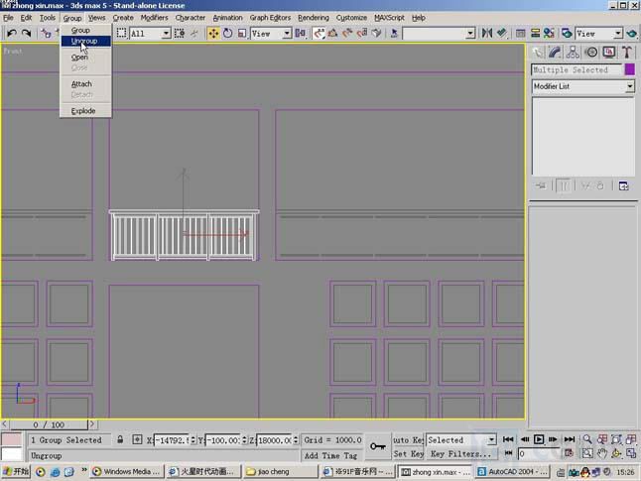This screenshot has height=481, width=641.
Task: Open the reference coordinate View dropdown
Action: (x=287, y=34)
